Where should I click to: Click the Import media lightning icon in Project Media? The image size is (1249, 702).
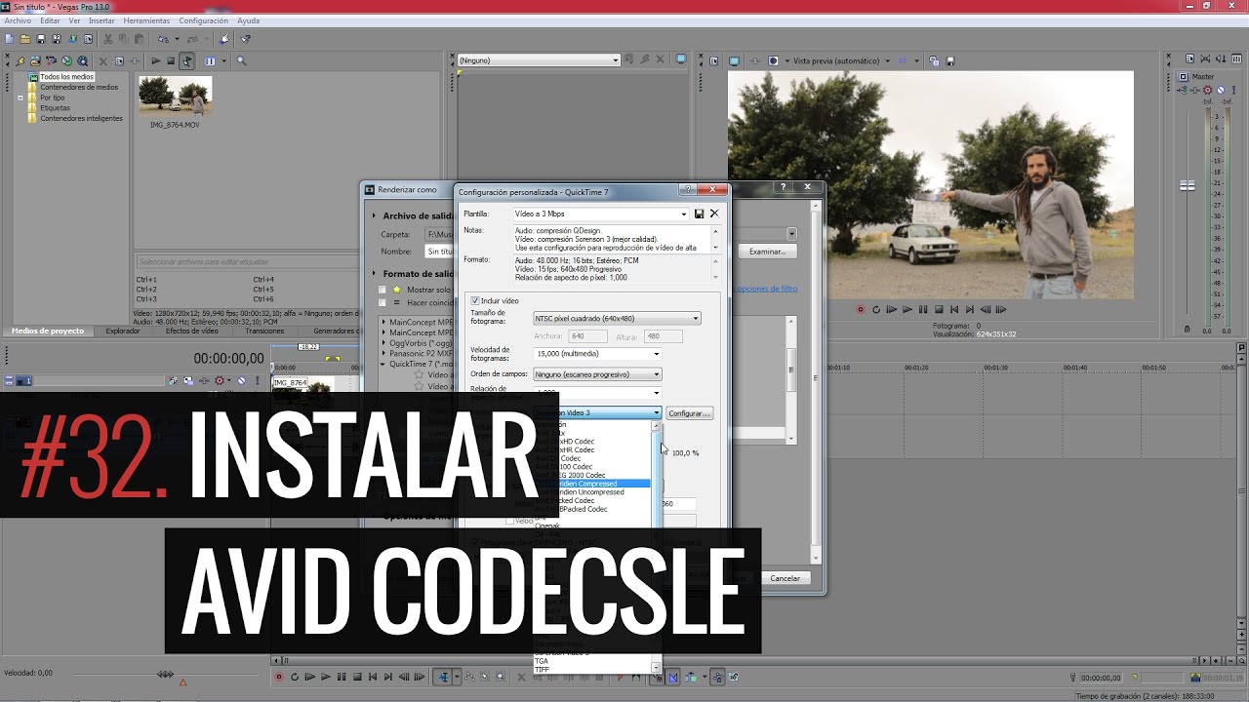coord(20,60)
